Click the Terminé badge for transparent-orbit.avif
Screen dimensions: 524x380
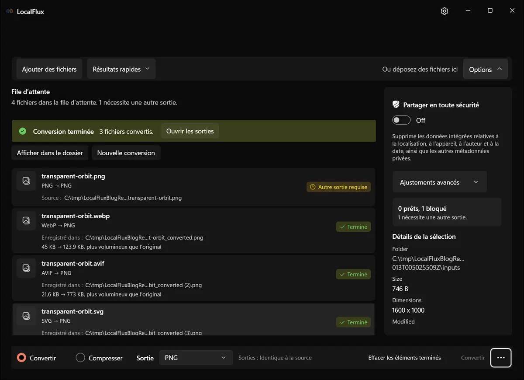coord(353,275)
